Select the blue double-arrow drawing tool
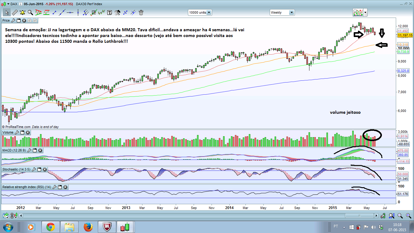This screenshot has width=414, height=233. 125,12
